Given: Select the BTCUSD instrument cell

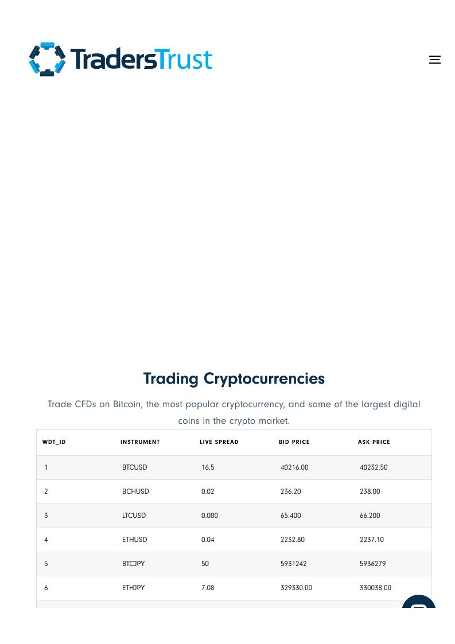Looking at the screenshot, I should click(135, 467).
